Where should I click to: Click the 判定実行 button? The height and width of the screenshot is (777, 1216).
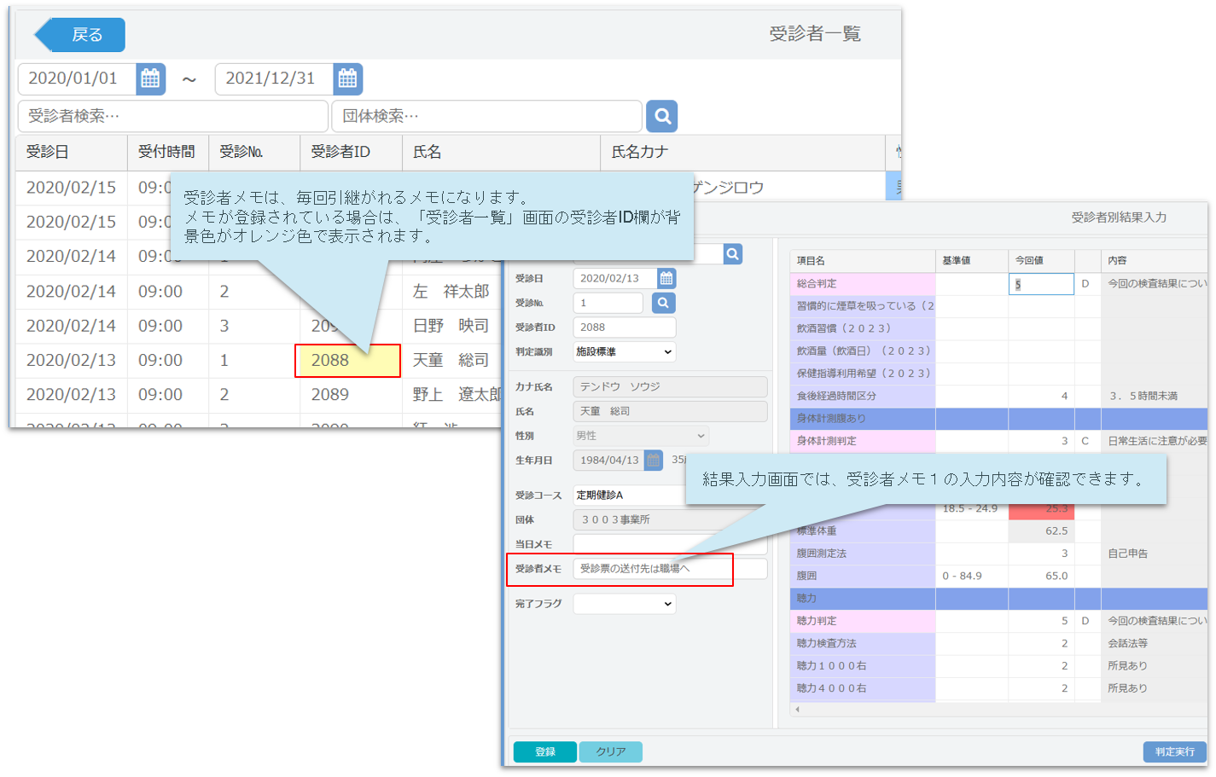tap(1175, 751)
